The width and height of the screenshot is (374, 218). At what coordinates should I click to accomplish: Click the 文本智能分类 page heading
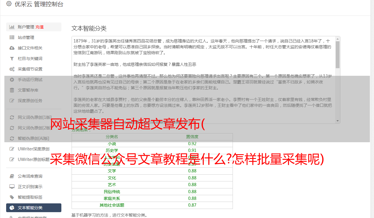89,28
